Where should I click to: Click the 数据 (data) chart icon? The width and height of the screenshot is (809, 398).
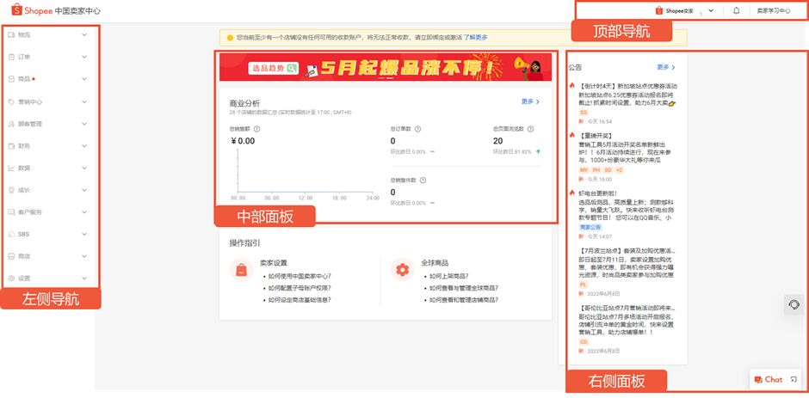click(x=11, y=168)
